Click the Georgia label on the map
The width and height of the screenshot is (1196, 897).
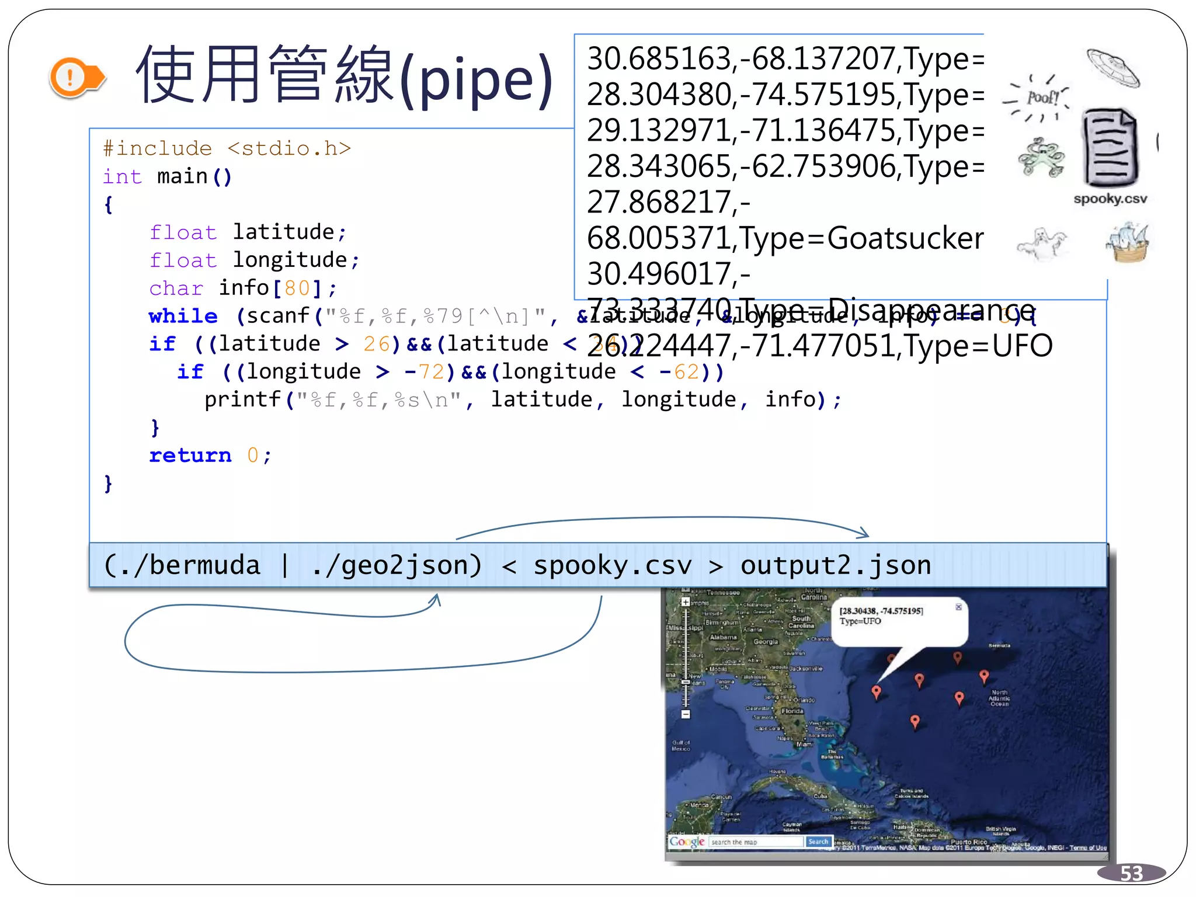point(765,641)
